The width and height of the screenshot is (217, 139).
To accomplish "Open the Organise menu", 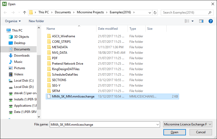I will [13, 21].
